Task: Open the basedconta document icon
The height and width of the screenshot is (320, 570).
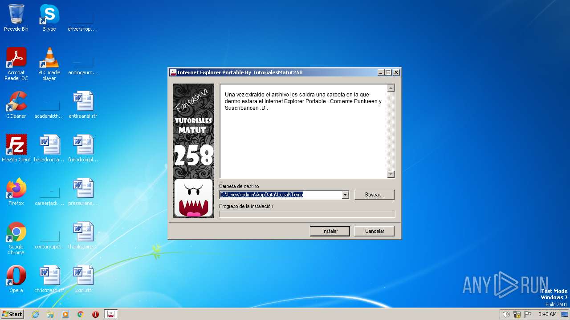Action: point(49,148)
